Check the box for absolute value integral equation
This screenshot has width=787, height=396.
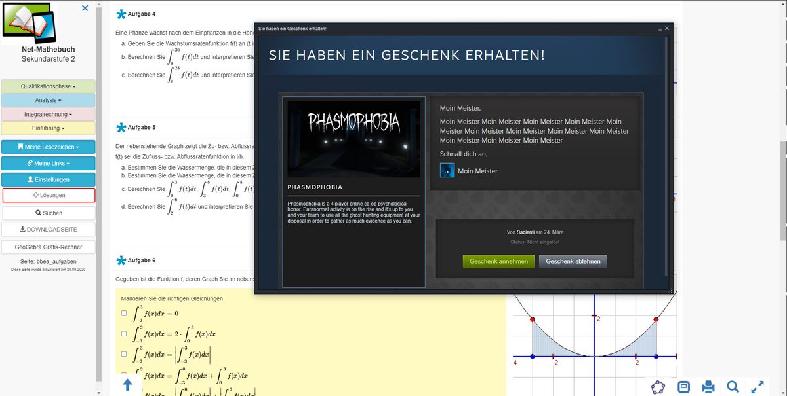coord(124,354)
